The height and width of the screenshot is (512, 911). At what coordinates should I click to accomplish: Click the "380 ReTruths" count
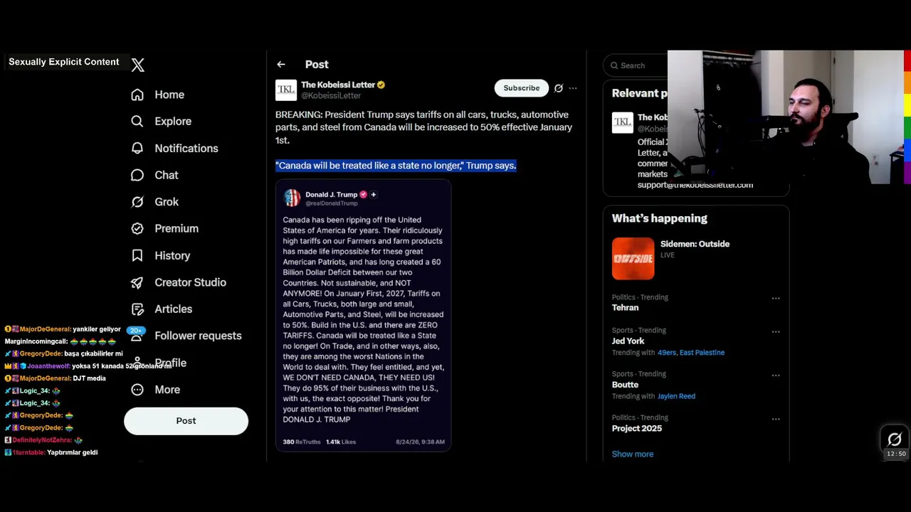(302, 442)
